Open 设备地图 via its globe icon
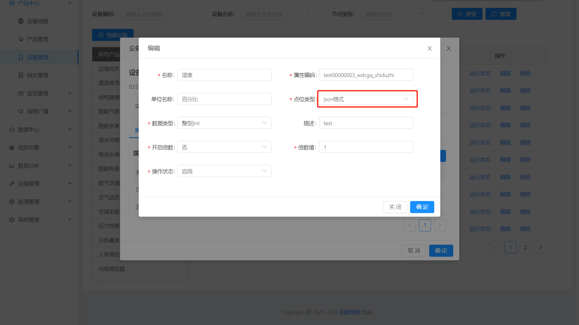This screenshot has height=325, width=579. pos(21,21)
